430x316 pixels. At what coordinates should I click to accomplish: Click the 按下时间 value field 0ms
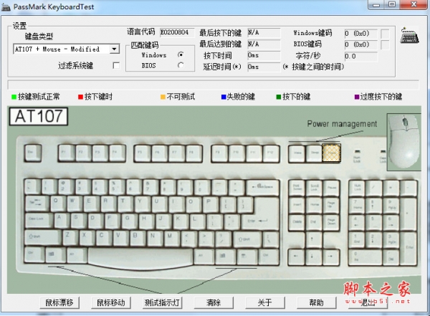point(264,55)
